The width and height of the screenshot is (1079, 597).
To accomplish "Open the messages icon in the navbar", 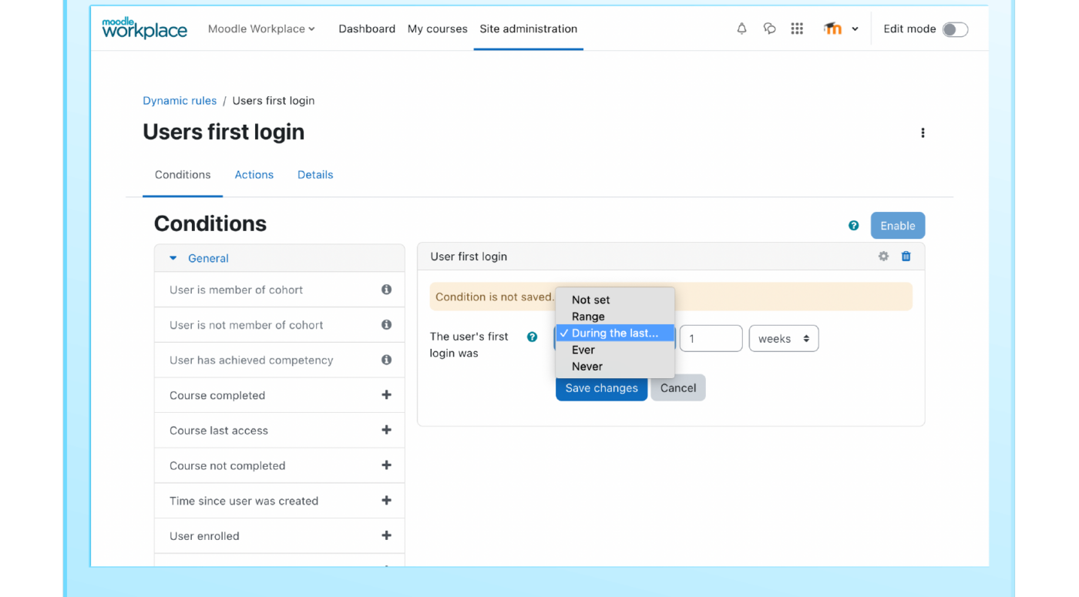I will [x=769, y=29].
